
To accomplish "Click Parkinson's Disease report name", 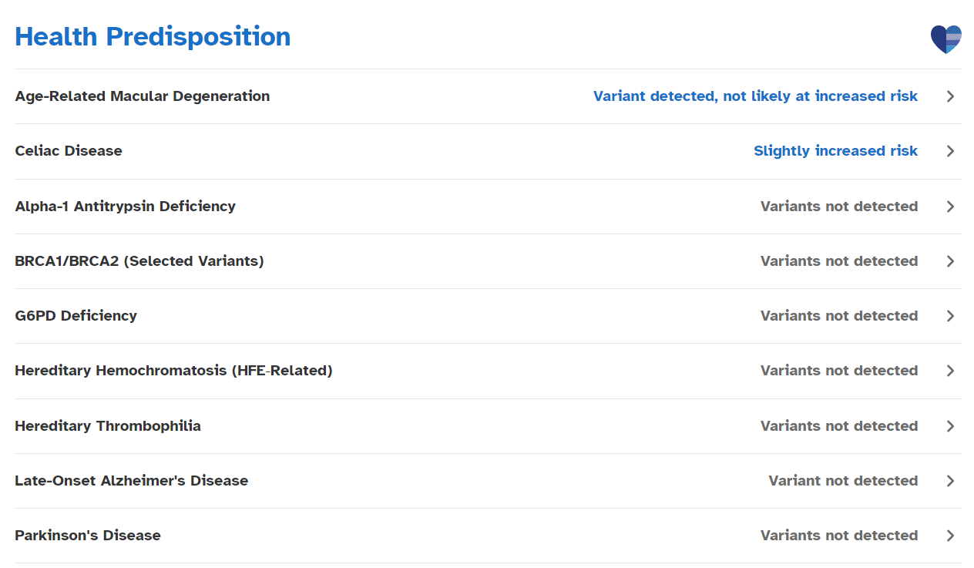I will [88, 536].
